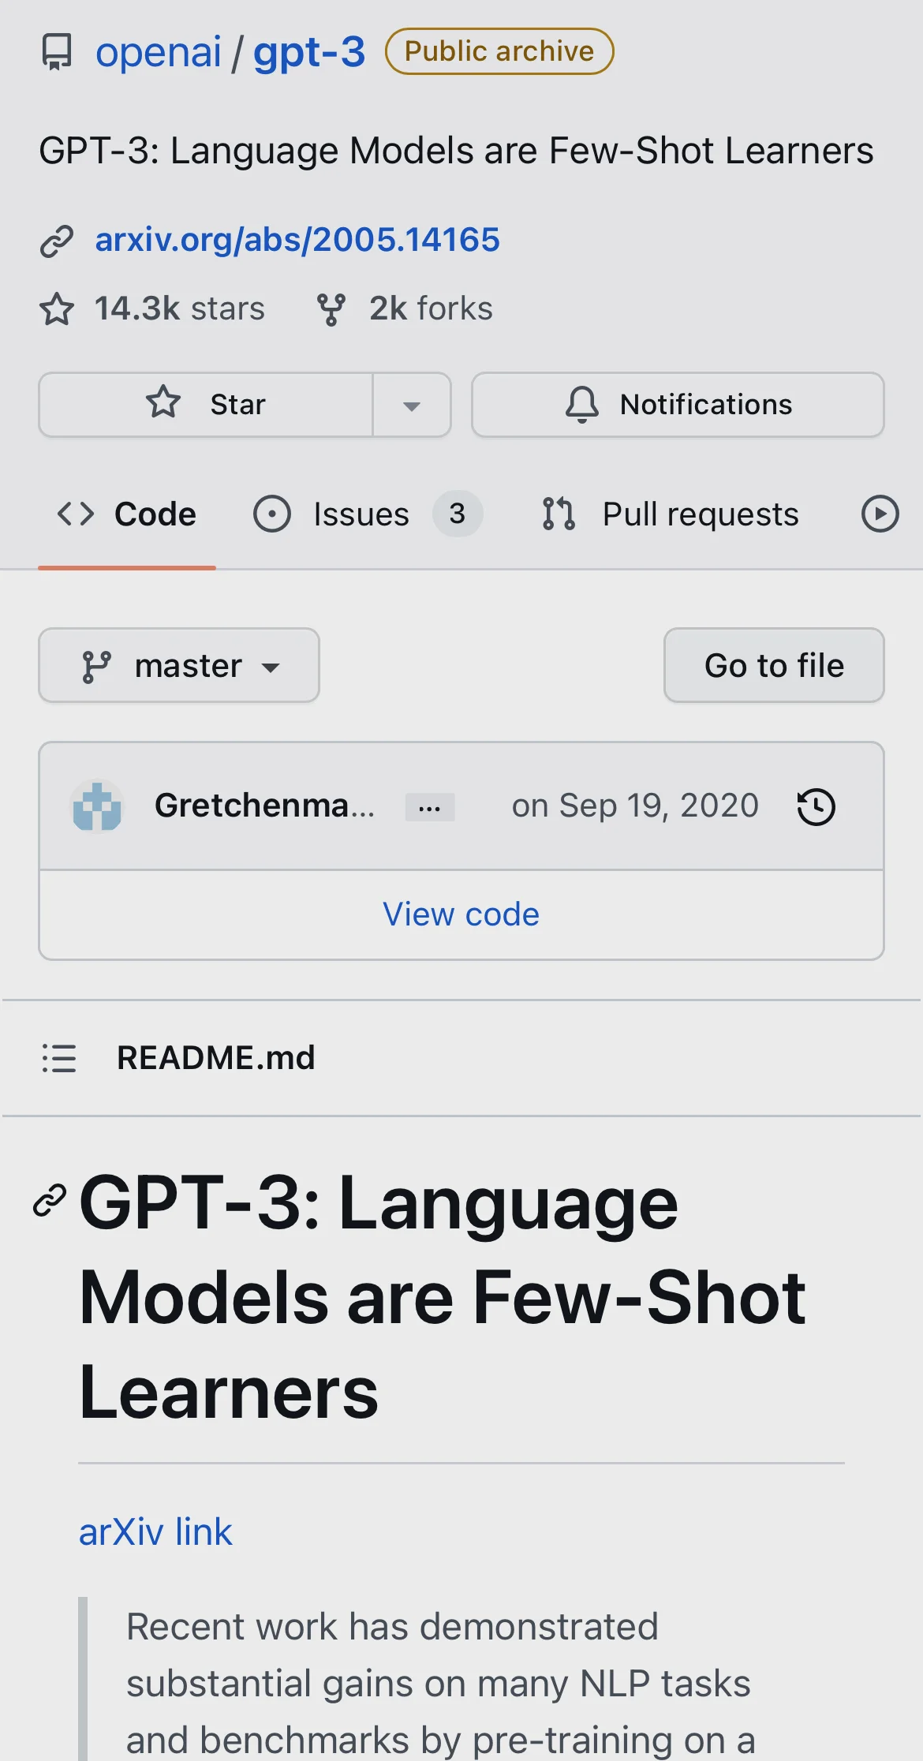Open the commit history clock icon
The width and height of the screenshot is (923, 1761).
[816, 807]
